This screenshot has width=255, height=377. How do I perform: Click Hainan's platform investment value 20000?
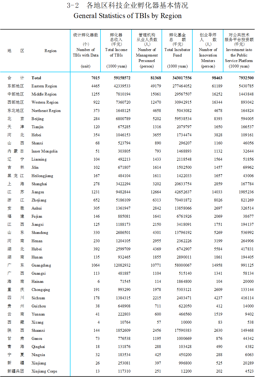click(x=248, y=282)
